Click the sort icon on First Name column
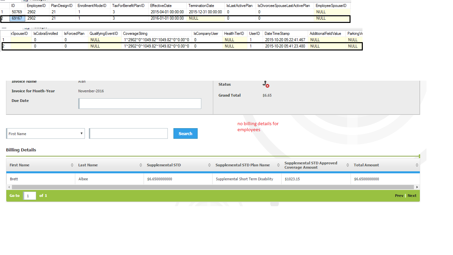This screenshot has height=255, width=453. pos(72,165)
